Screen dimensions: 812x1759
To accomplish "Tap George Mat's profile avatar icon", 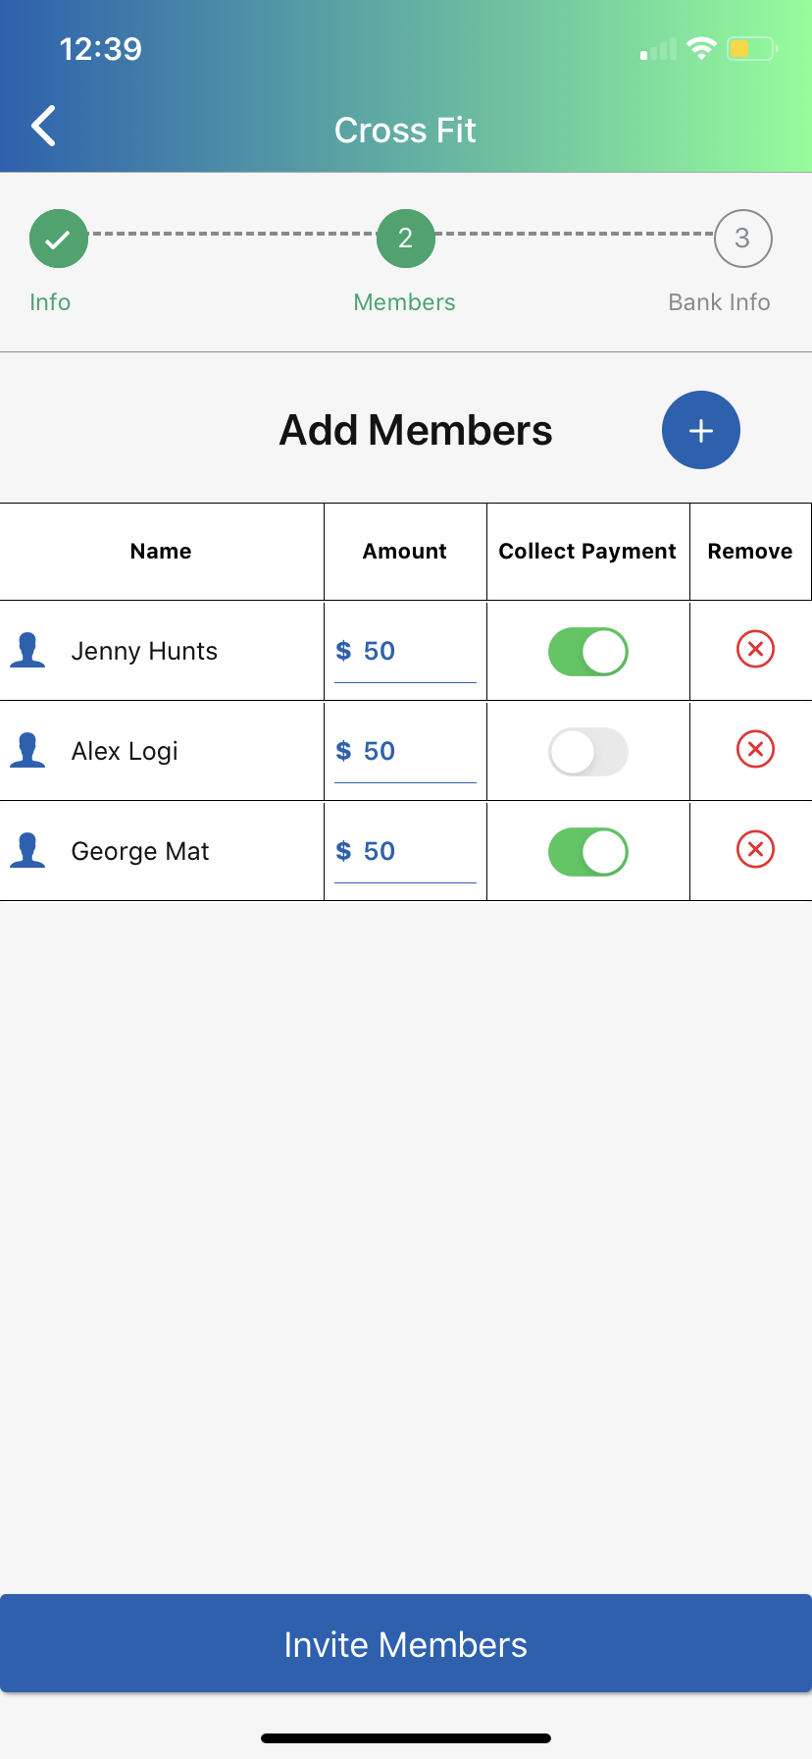I will [27, 851].
